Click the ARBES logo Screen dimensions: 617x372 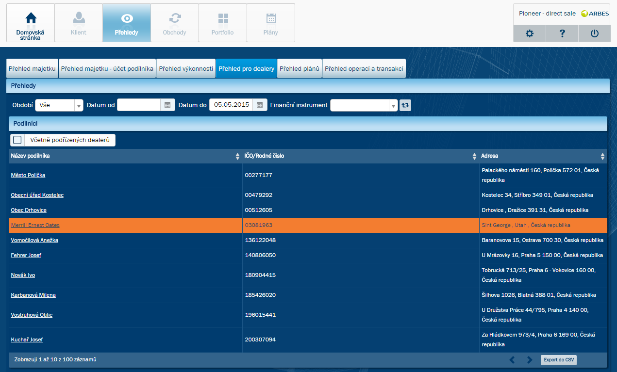[x=595, y=14]
